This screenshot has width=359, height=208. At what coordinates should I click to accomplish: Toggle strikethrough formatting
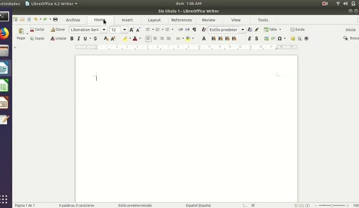click(95, 39)
